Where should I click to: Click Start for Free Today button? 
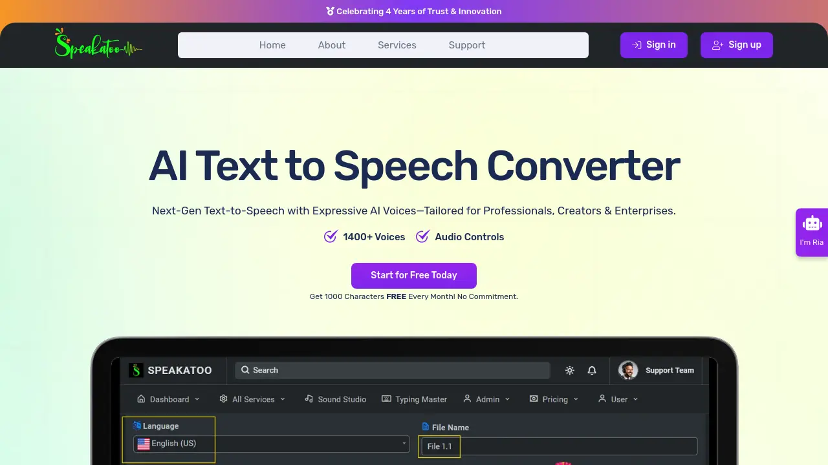coord(413,275)
